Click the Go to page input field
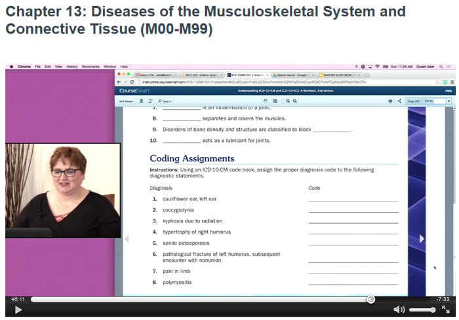 coord(439,101)
